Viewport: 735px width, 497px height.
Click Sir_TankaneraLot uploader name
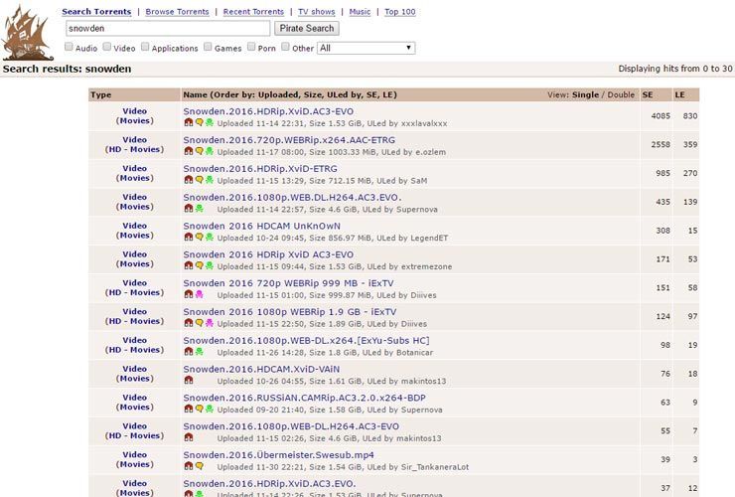(x=434, y=467)
